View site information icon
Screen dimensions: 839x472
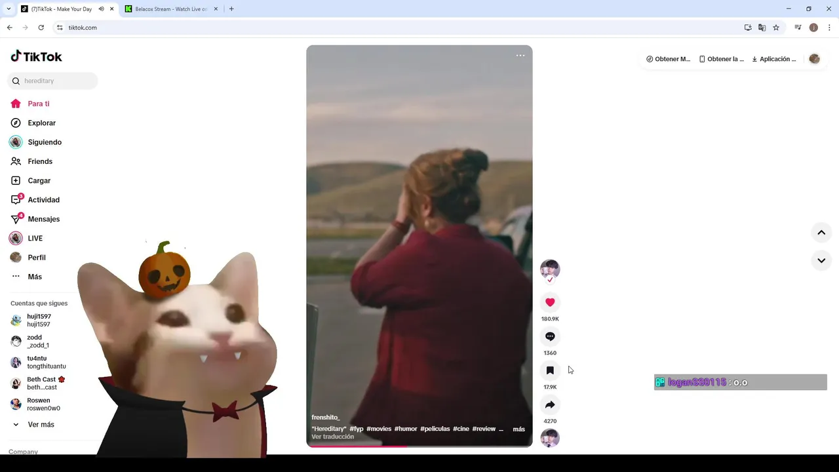coord(60,28)
